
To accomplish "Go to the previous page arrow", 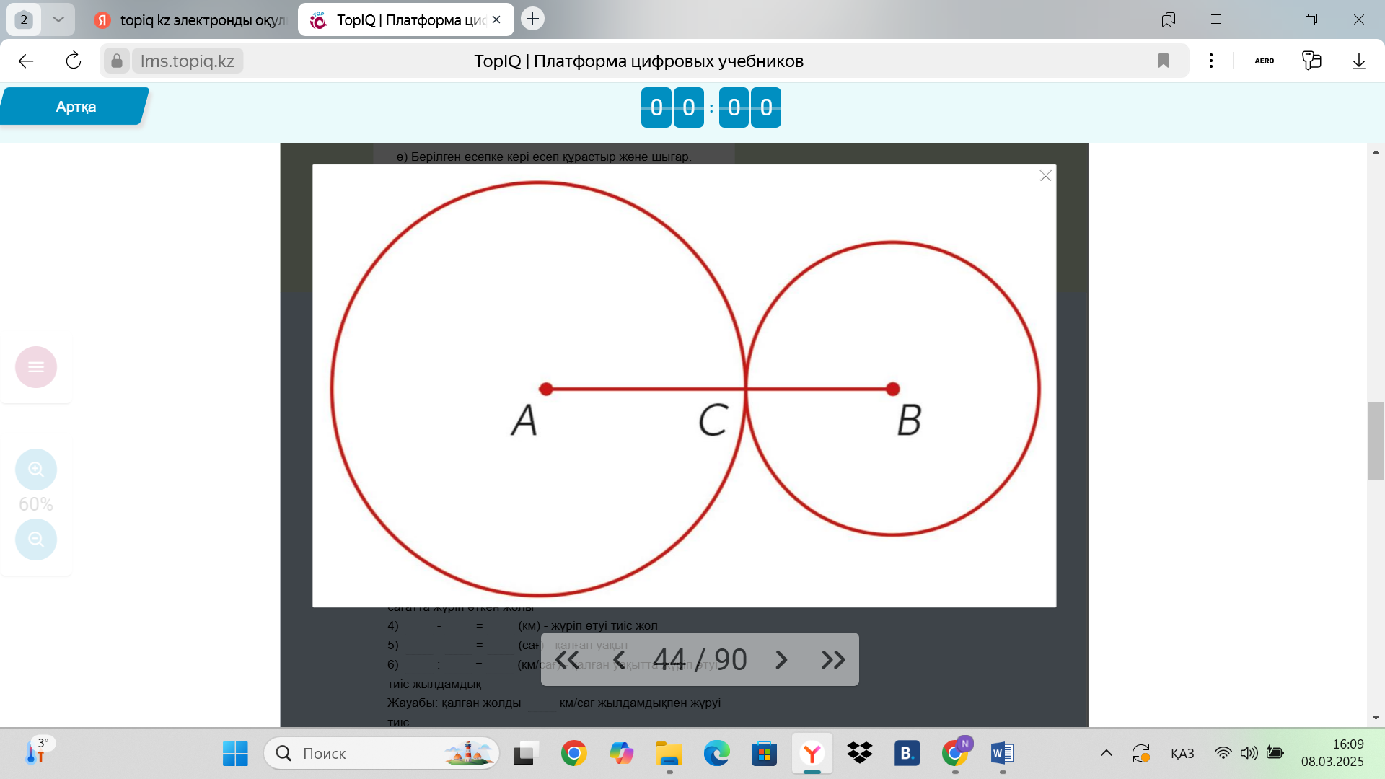I will [x=619, y=660].
